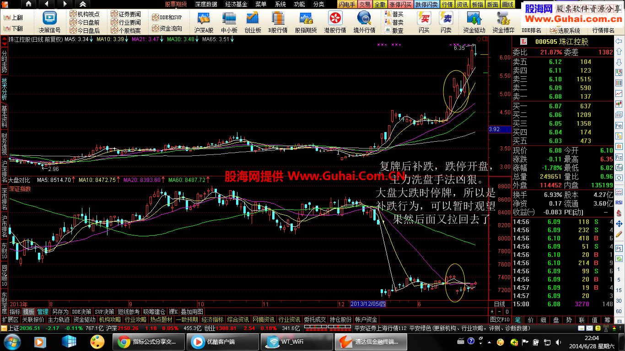This screenshot has height=351, width=625.
Task: Select the 吸筹建仓 indicator tab
Action: [x=154, y=312]
